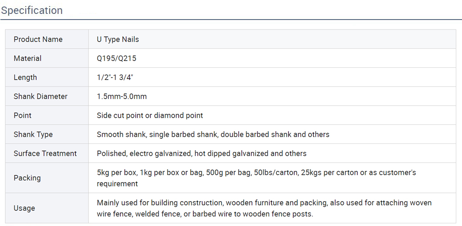Select the Shank Type label

click(x=33, y=135)
